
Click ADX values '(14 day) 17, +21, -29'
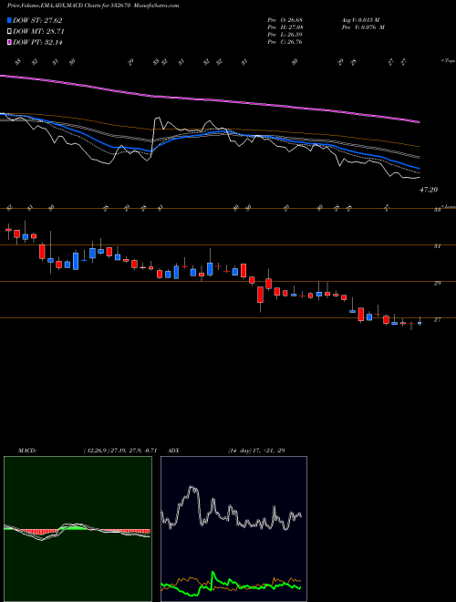255,451
